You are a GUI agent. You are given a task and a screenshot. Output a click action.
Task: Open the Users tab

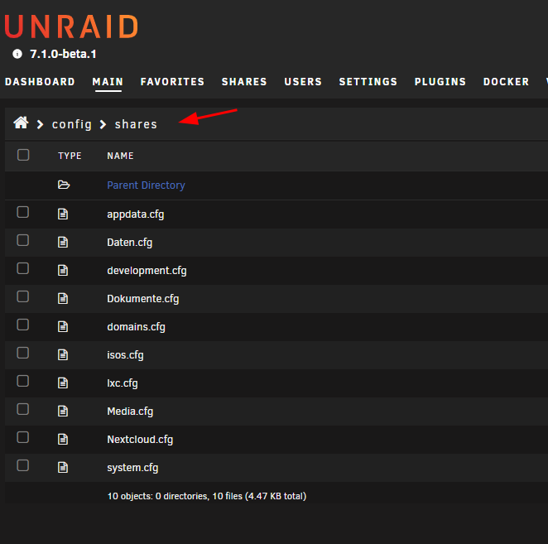tap(303, 81)
